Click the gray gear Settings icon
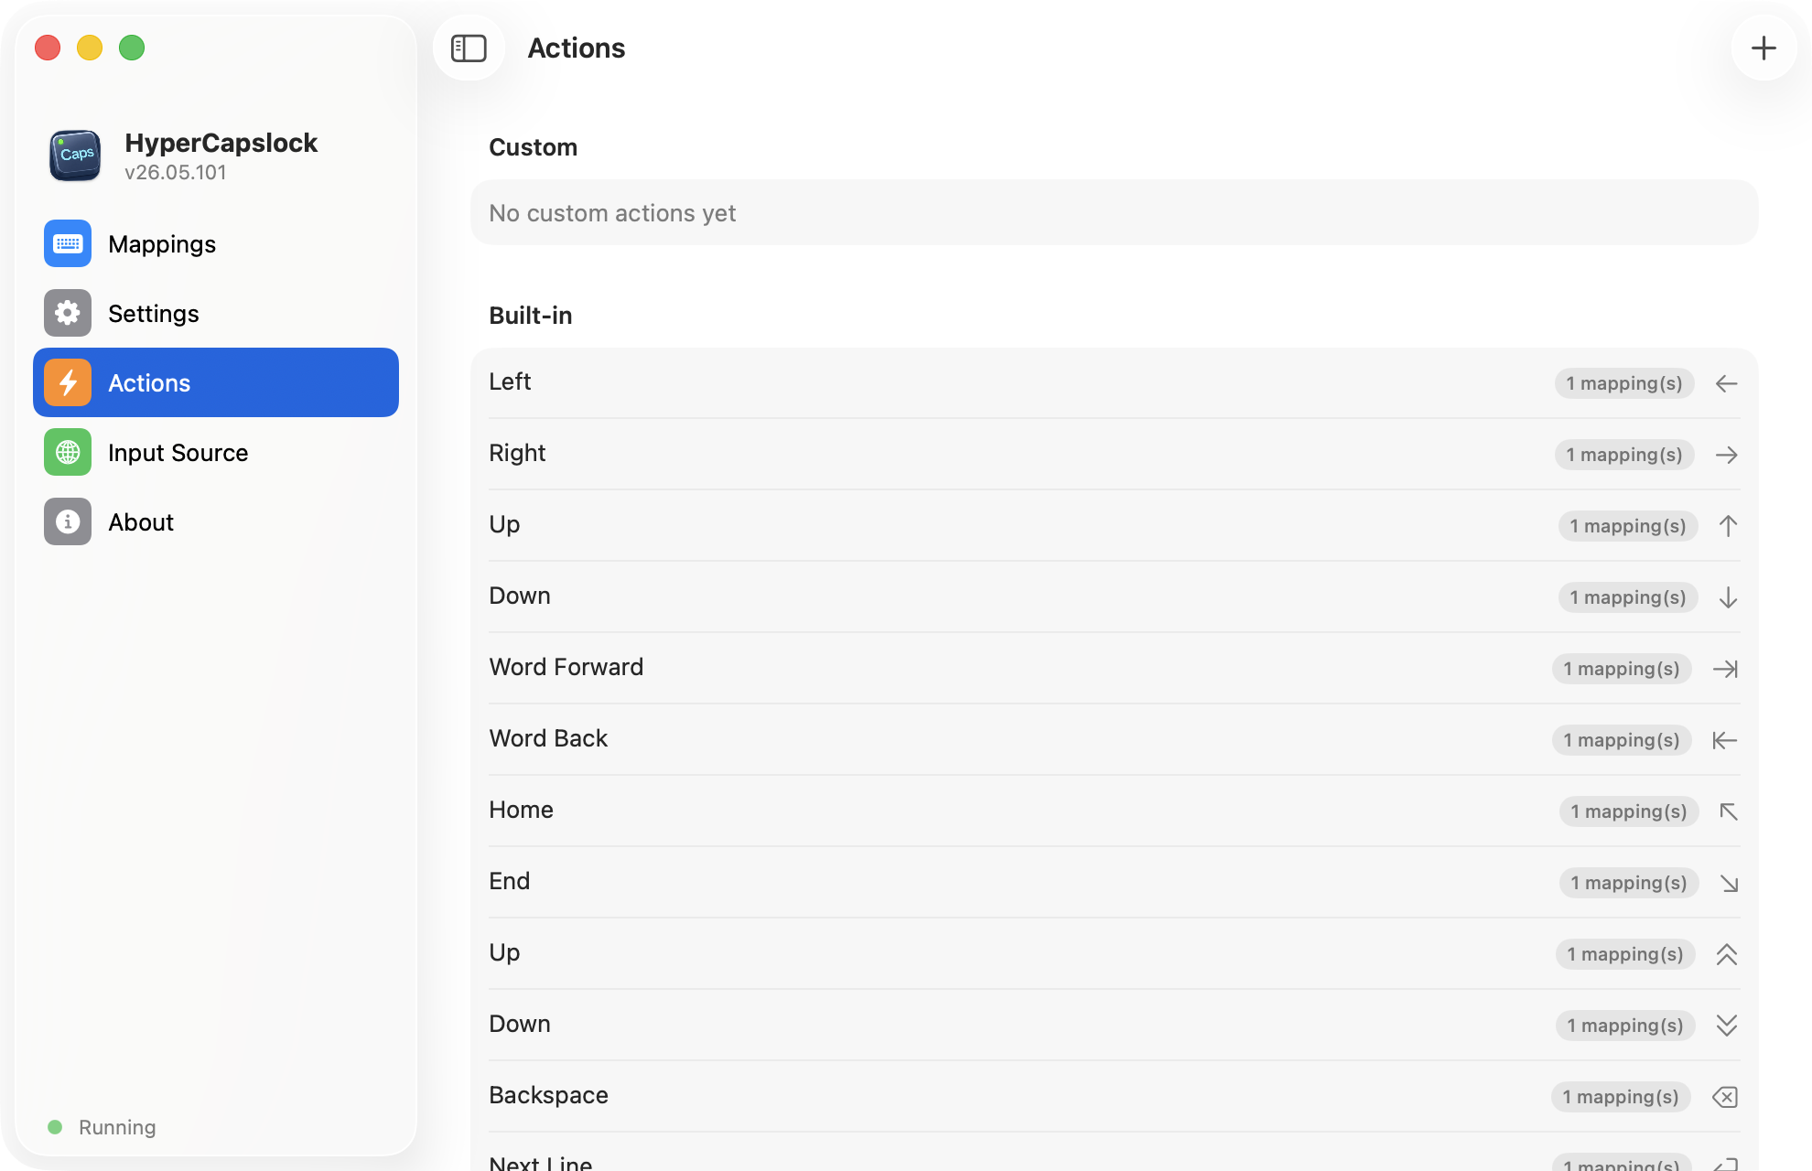 pyautogui.click(x=68, y=313)
